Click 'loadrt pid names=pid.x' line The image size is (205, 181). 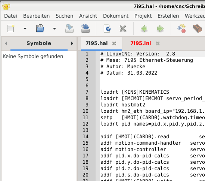tap(153, 124)
